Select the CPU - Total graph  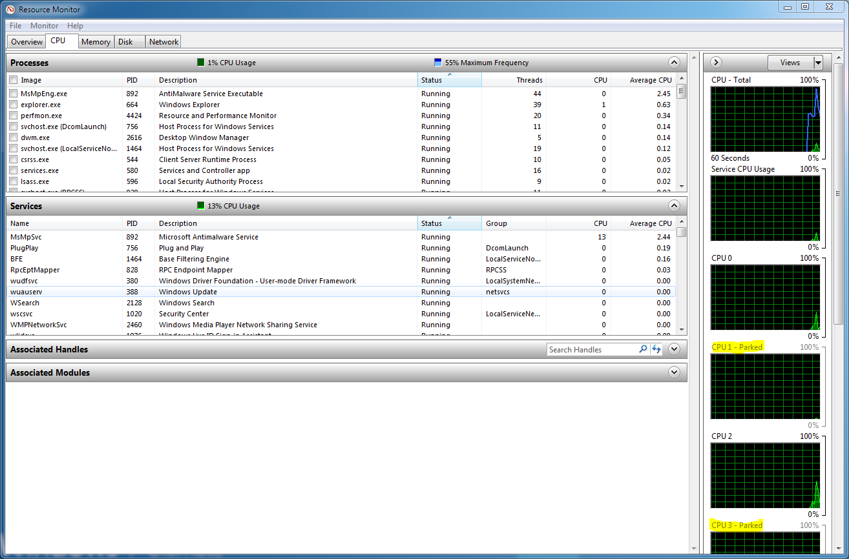pyautogui.click(x=766, y=118)
